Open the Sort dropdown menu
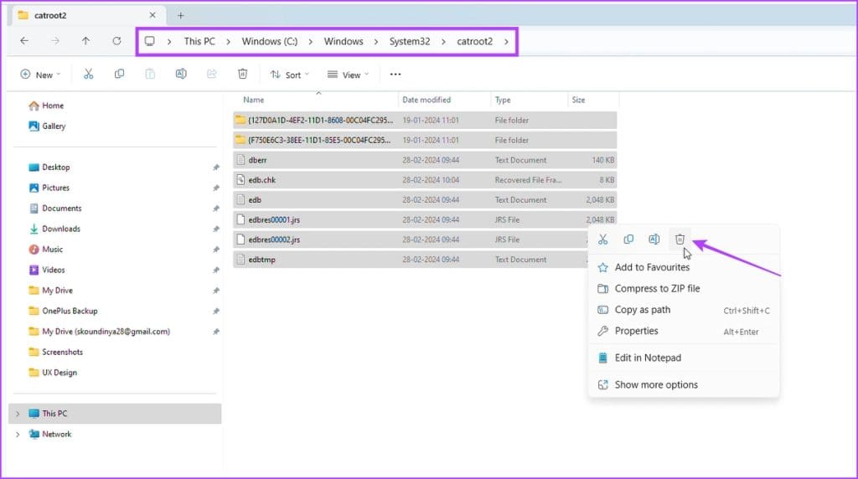This screenshot has height=479, width=858. tap(290, 75)
